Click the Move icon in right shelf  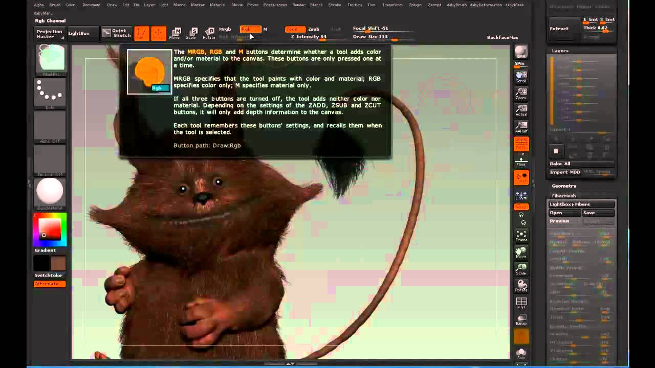(521, 252)
